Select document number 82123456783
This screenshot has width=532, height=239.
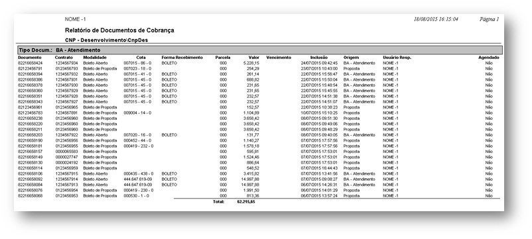(x=31, y=113)
